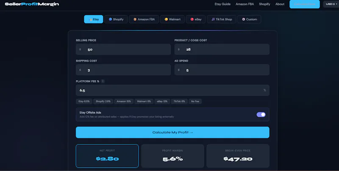Apply the eBay 13% fee preset
This screenshot has height=171, width=339.
tap(162, 101)
